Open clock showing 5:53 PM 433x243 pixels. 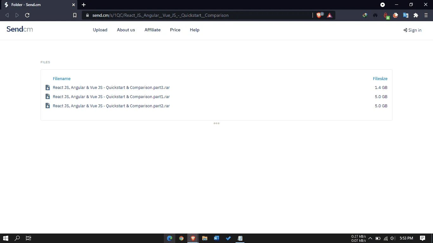pyautogui.click(x=406, y=238)
